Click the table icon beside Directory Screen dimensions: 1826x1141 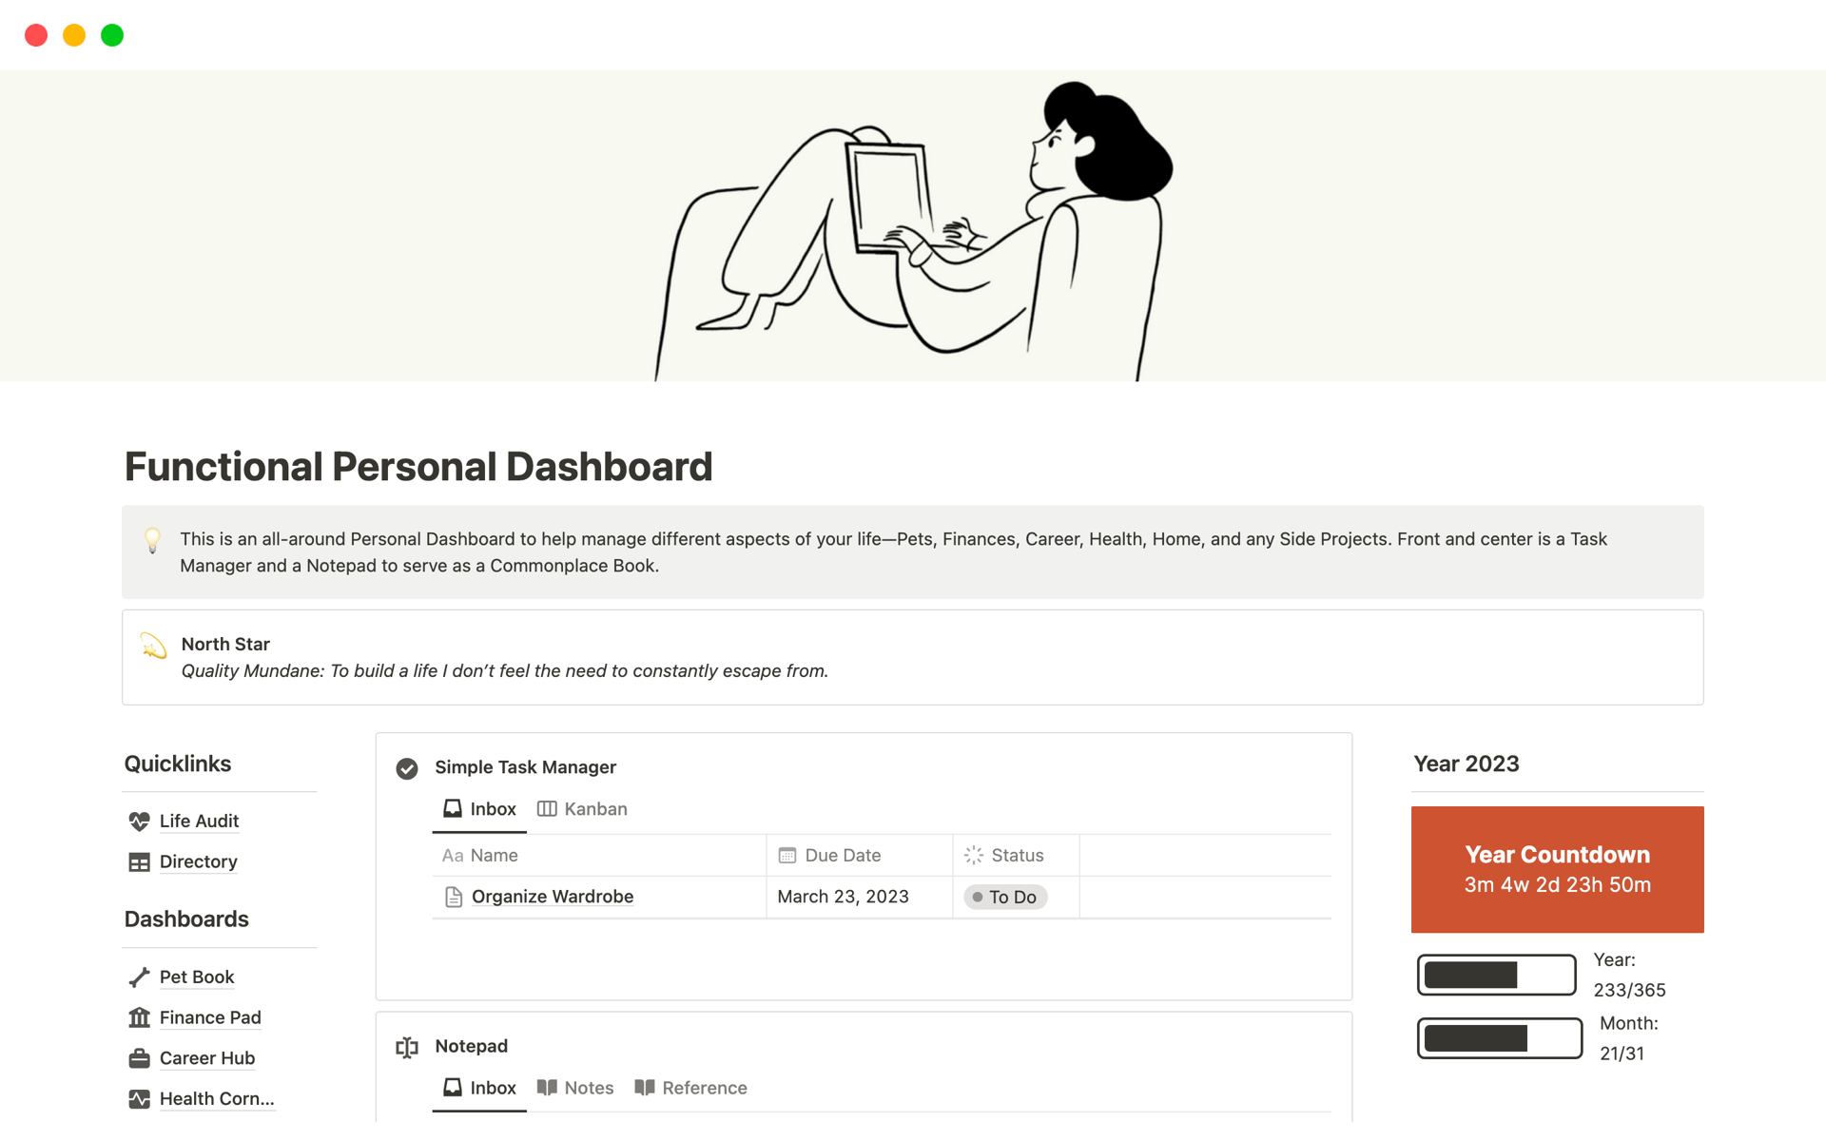(x=139, y=862)
